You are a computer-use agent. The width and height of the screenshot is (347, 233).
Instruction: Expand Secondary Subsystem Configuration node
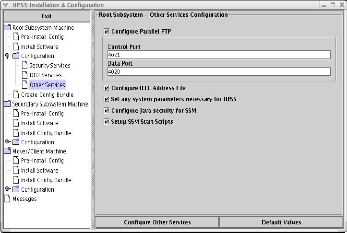[x=7, y=142]
